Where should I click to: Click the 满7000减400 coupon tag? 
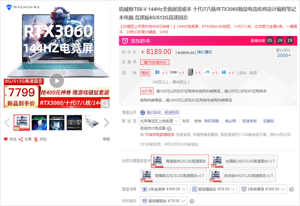tap(155, 62)
